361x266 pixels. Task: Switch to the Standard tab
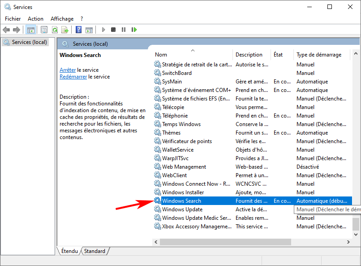(95, 251)
